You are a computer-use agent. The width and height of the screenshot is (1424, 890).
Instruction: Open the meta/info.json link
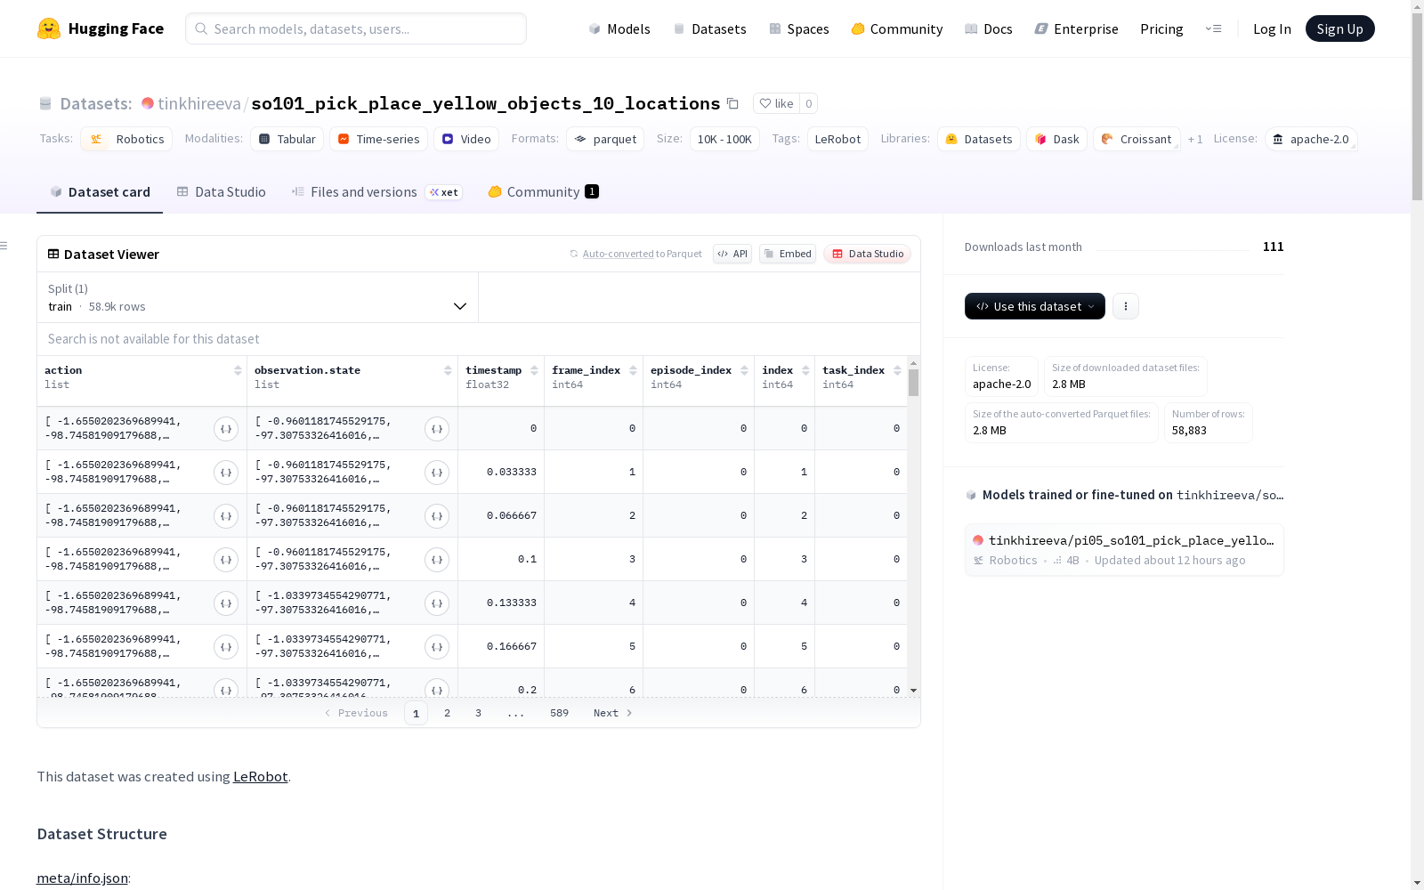click(x=82, y=878)
